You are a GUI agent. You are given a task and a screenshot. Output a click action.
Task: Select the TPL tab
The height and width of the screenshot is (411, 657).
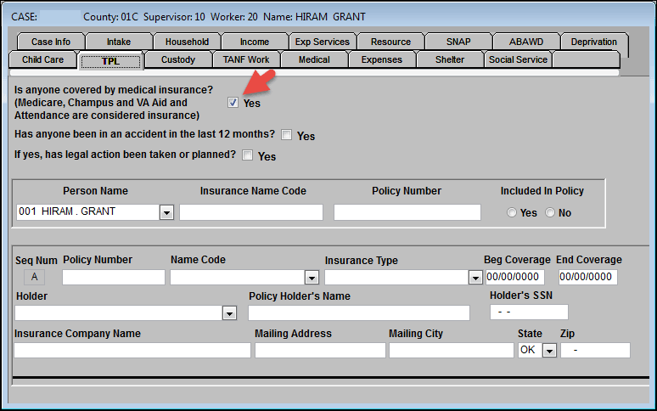(x=110, y=61)
